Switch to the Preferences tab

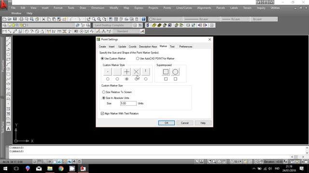pos(185,47)
